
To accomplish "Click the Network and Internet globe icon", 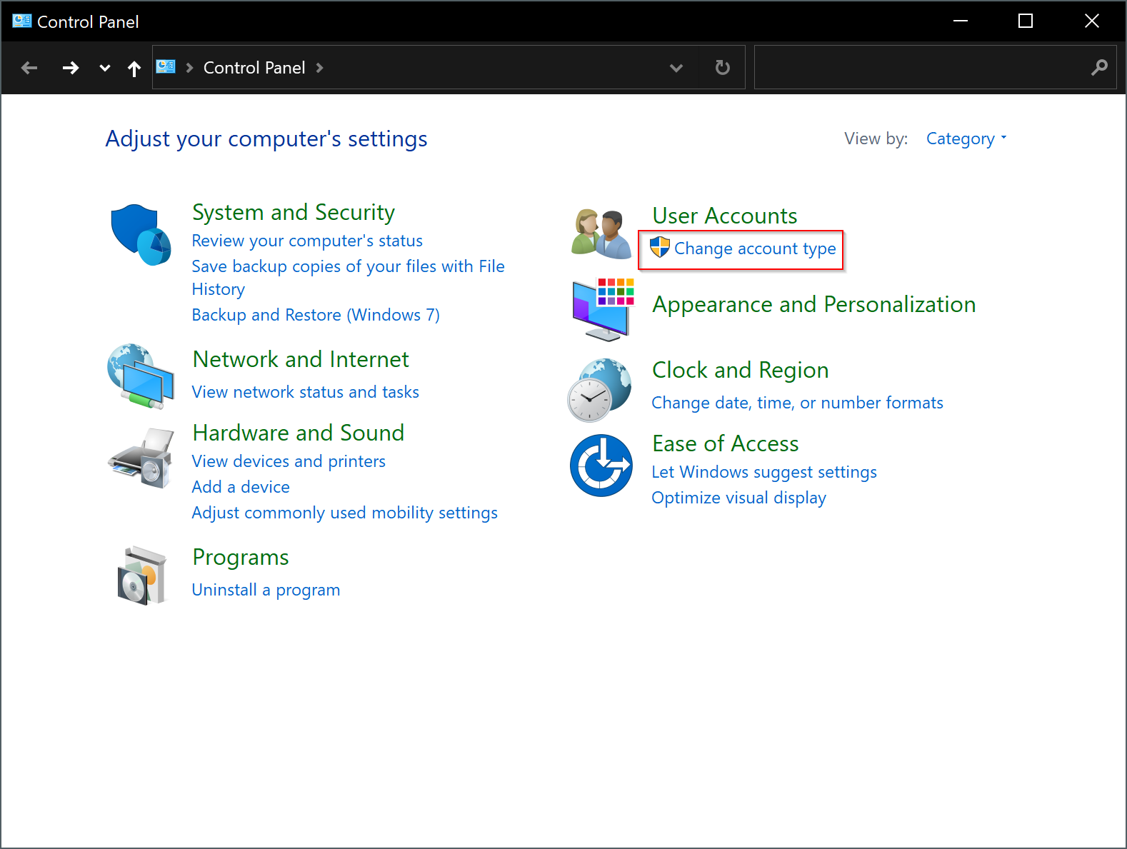I will coord(141,376).
